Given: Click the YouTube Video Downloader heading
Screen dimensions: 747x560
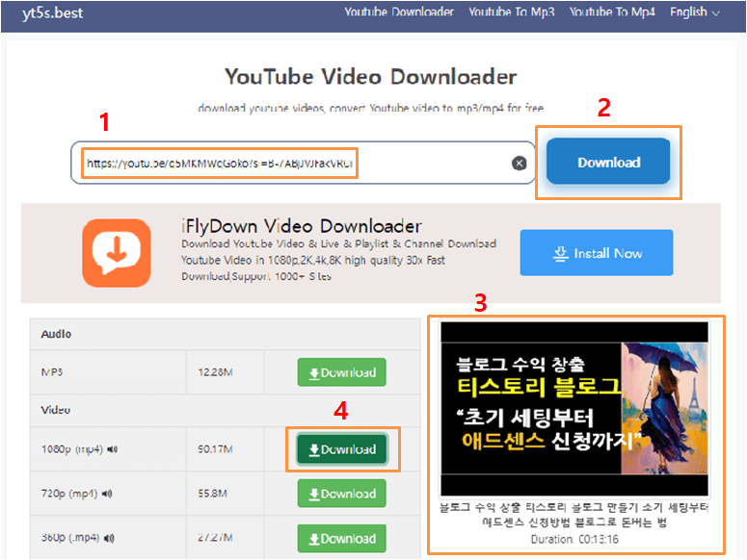Looking at the screenshot, I should tap(371, 77).
